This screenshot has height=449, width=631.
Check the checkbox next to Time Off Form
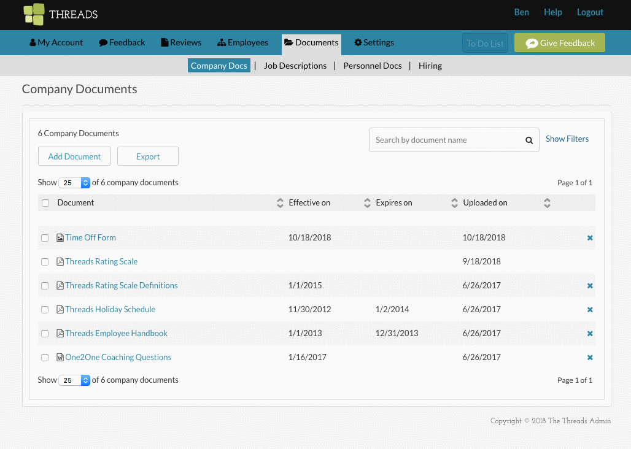(x=45, y=237)
